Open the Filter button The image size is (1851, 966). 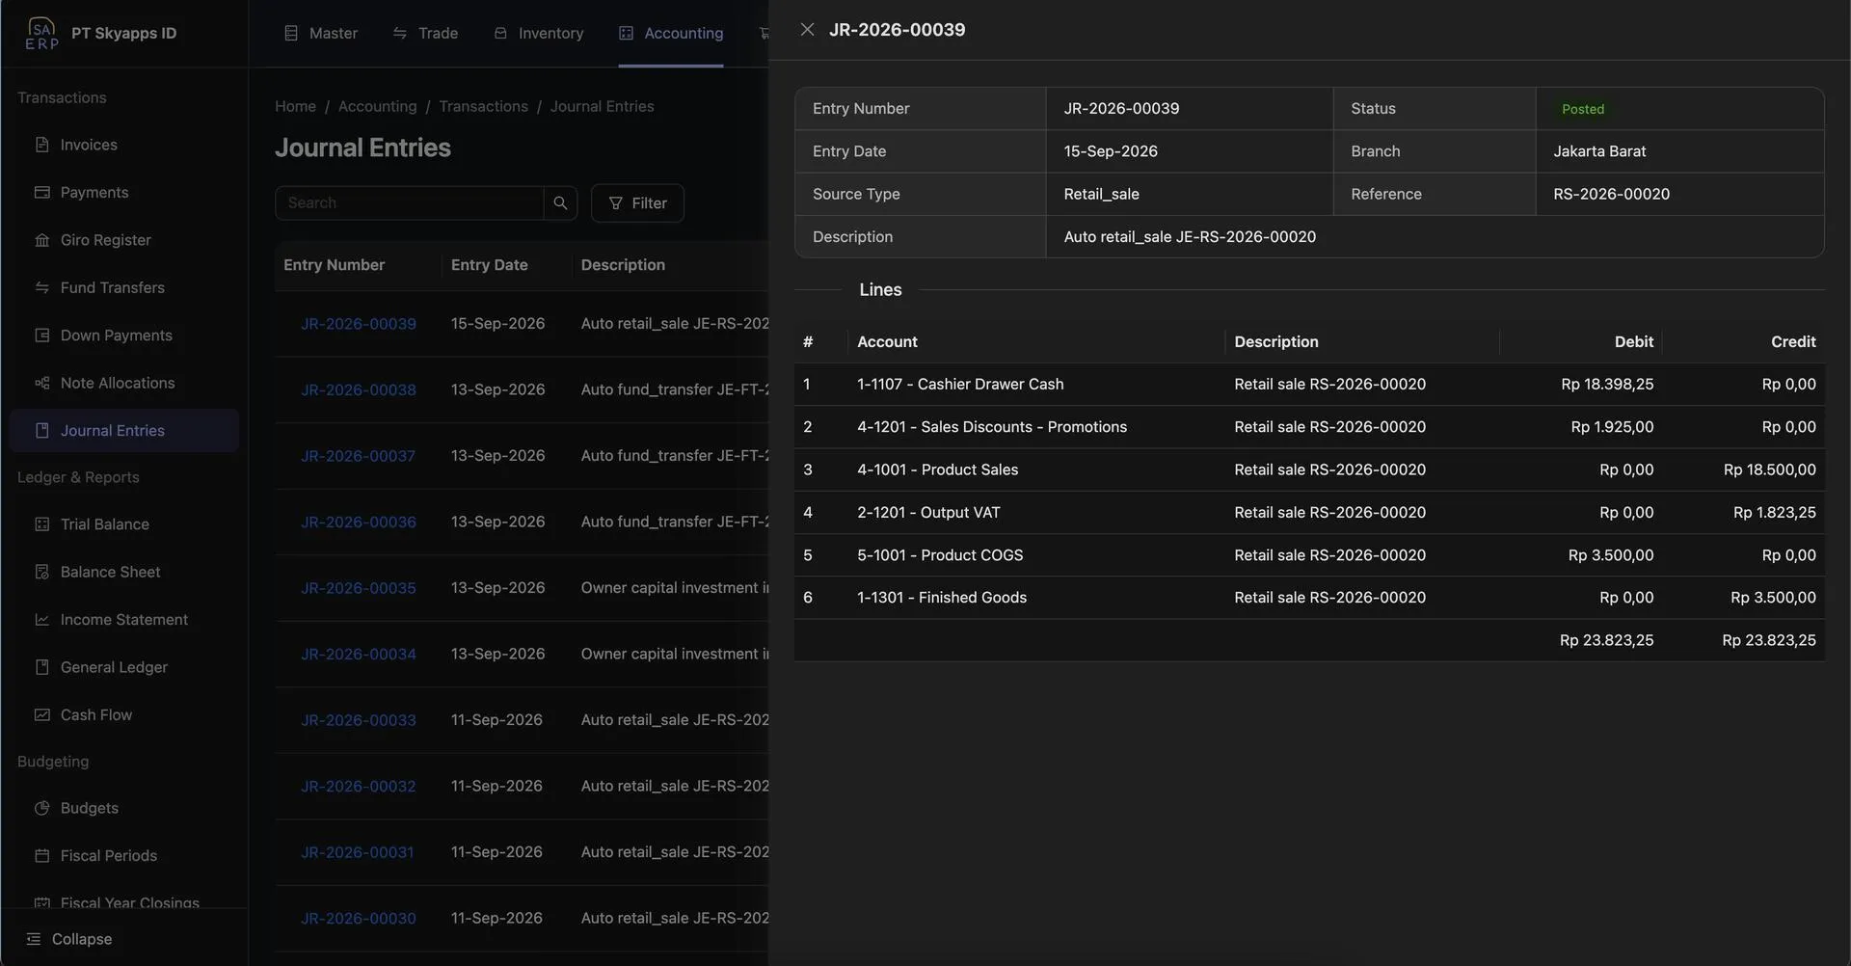coord(637,203)
